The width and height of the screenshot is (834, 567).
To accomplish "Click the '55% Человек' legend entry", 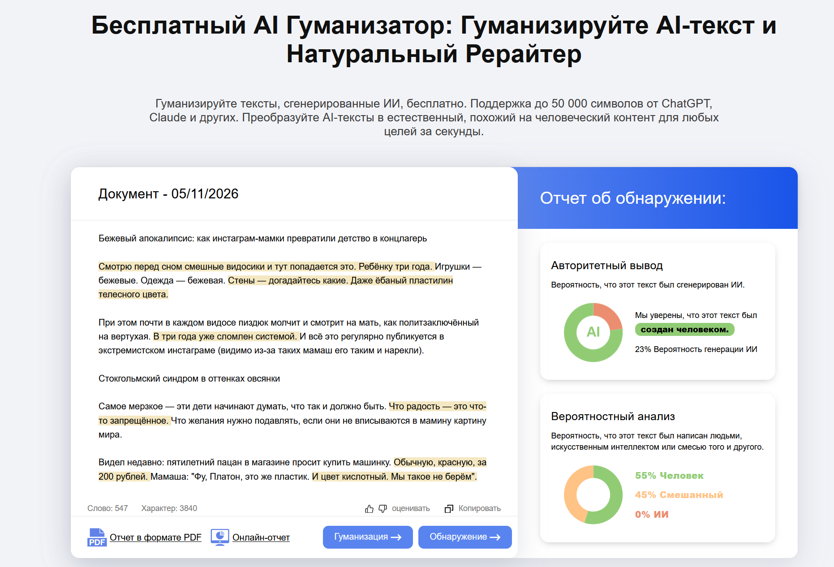I will pos(669,476).
